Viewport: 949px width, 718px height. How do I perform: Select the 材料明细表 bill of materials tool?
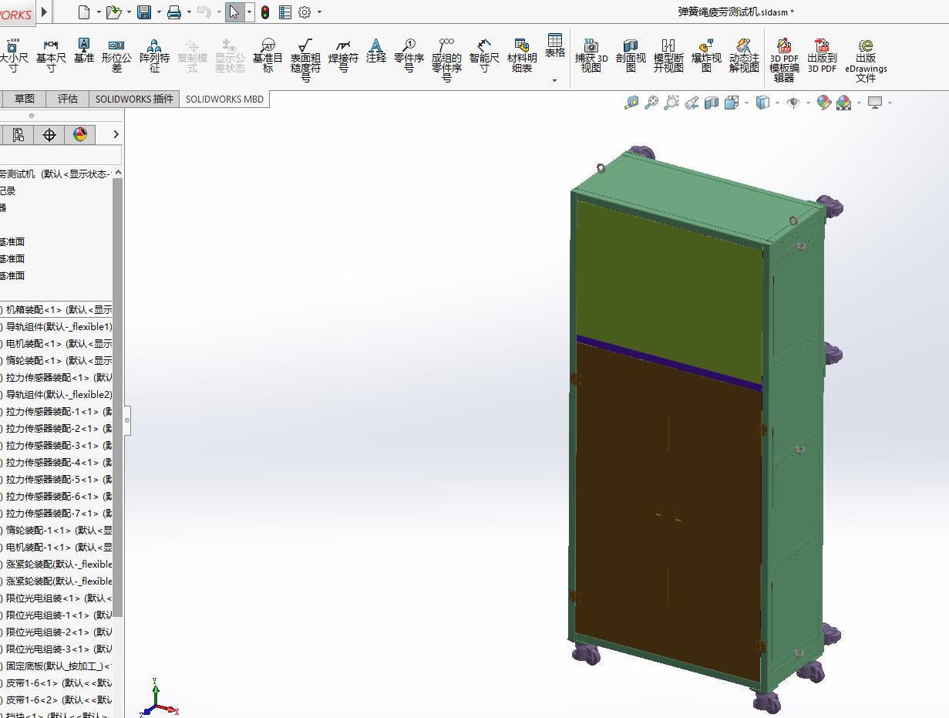522,56
